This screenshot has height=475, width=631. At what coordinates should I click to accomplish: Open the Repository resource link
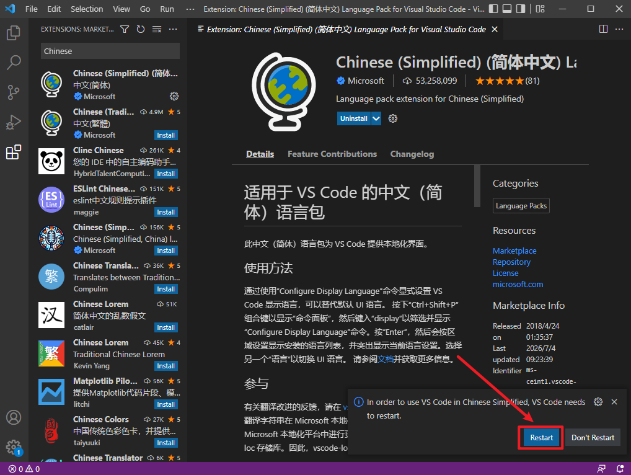point(511,262)
